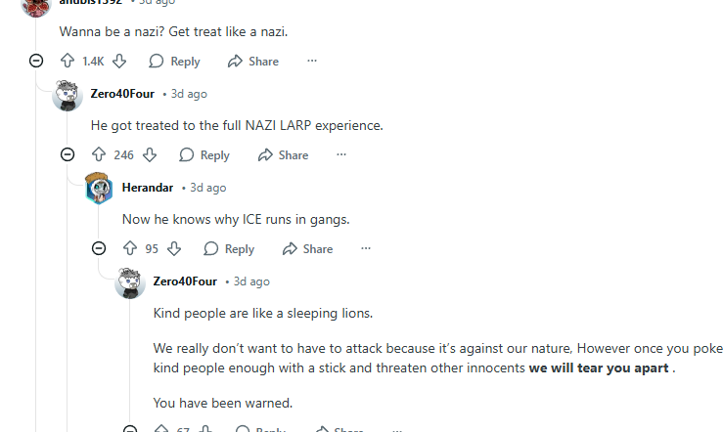Click Herandar's avatar image

[99, 188]
